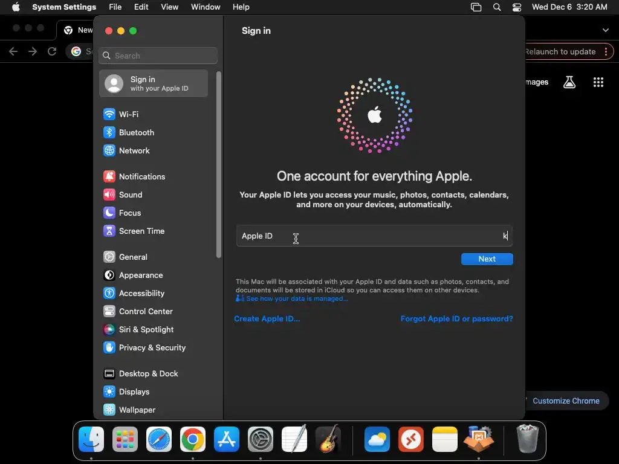Click Chrome back arrow

[13, 51]
